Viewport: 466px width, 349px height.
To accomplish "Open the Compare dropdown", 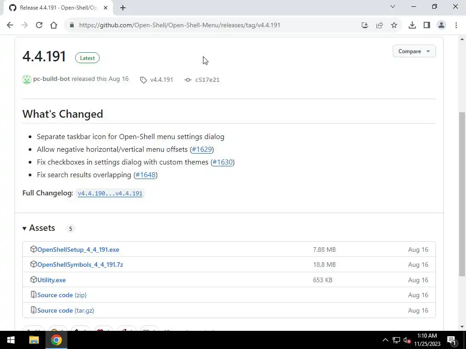I will pos(414,51).
